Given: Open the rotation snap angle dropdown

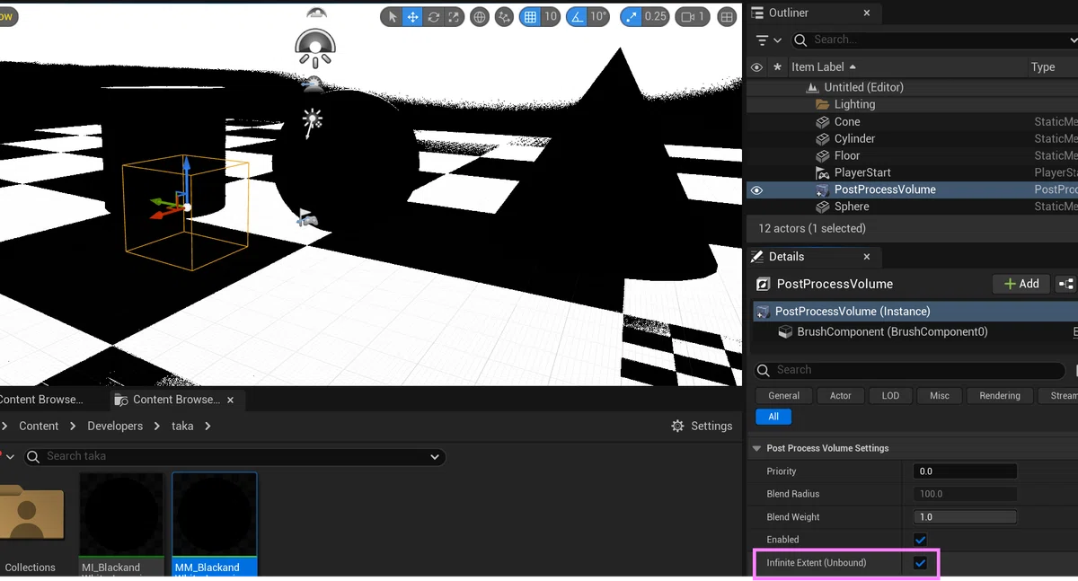Looking at the screenshot, I should tap(598, 17).
